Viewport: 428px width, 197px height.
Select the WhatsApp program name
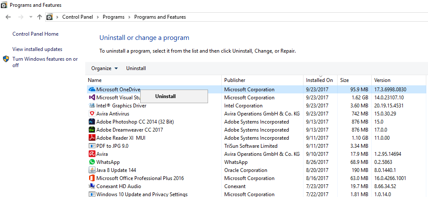(x=108, y=162)
